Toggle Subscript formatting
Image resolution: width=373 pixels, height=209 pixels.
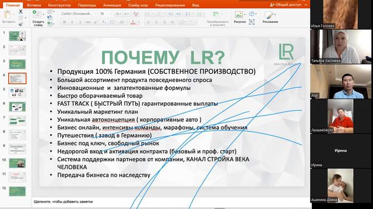pyautogui.click(x=104, y=22)
